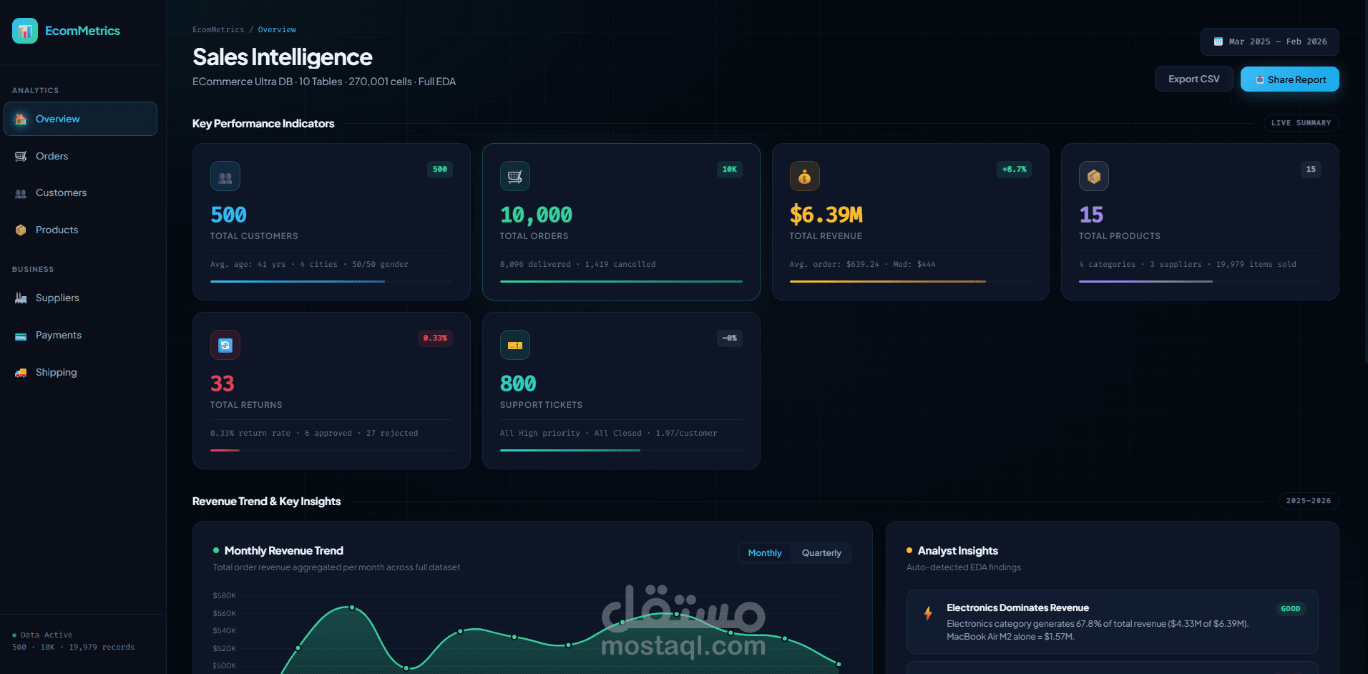The height and width of the screenshot is (674, 1368).
Task: Click the support tickets progress bar
Action: pyautogui.click(x=621, y=450)
